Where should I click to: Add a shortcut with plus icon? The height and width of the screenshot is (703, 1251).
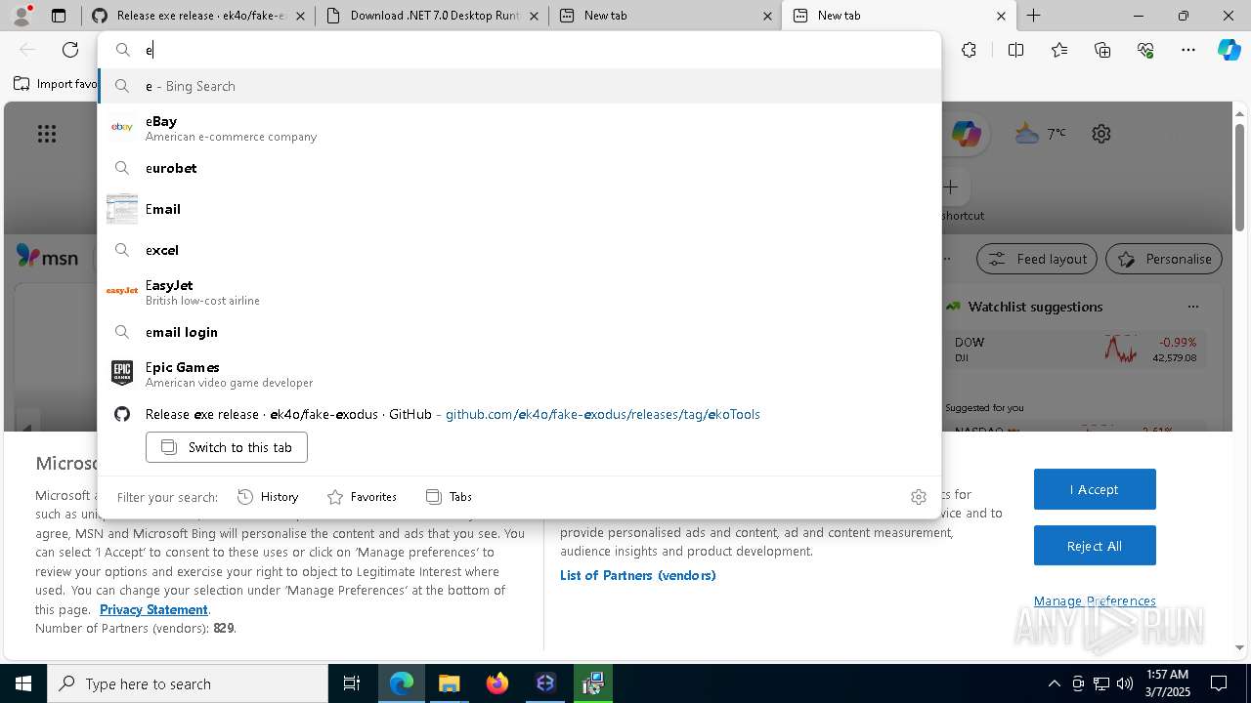pyautogui.click(x=950, y=186)
